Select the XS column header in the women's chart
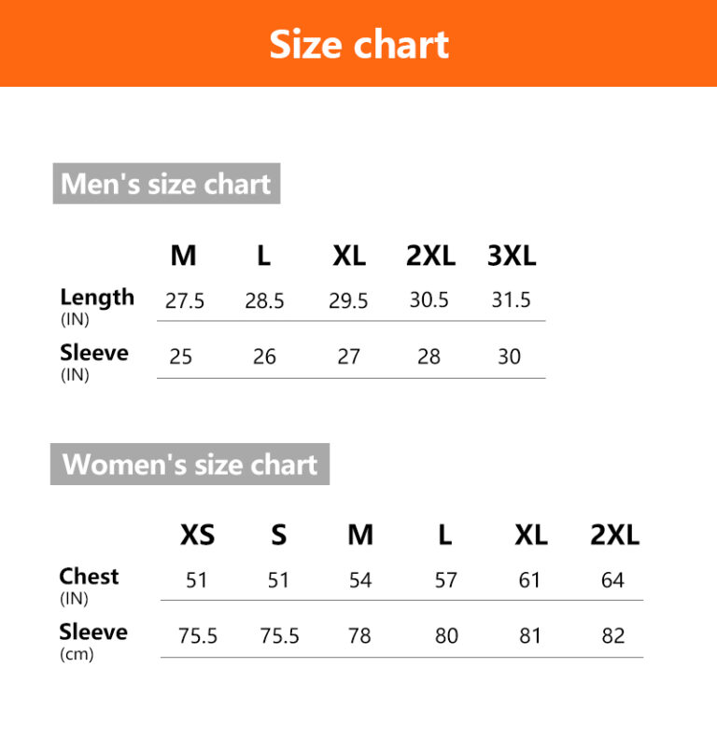 (x=197, y=535)
